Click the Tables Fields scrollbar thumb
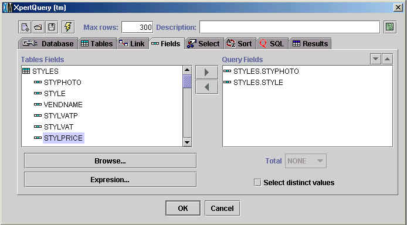407x225 pixels. coord(187,81)
